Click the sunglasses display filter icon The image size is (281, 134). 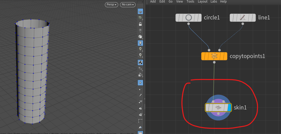tap(140, 69)
